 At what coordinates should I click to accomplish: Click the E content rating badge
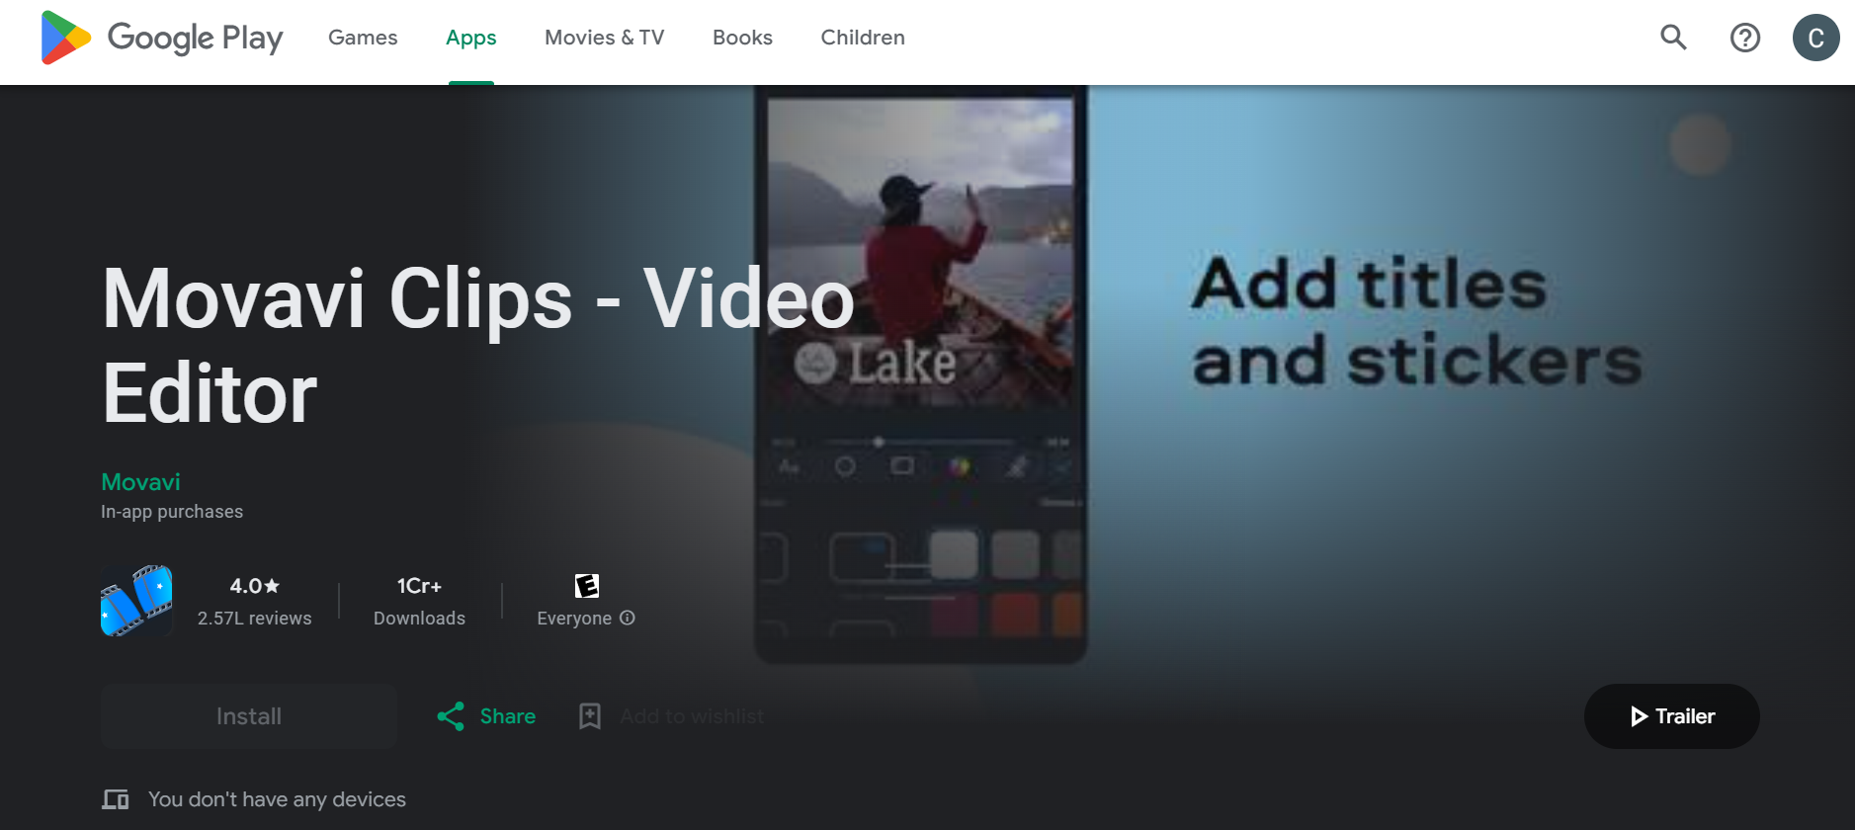tap(587, 586)
